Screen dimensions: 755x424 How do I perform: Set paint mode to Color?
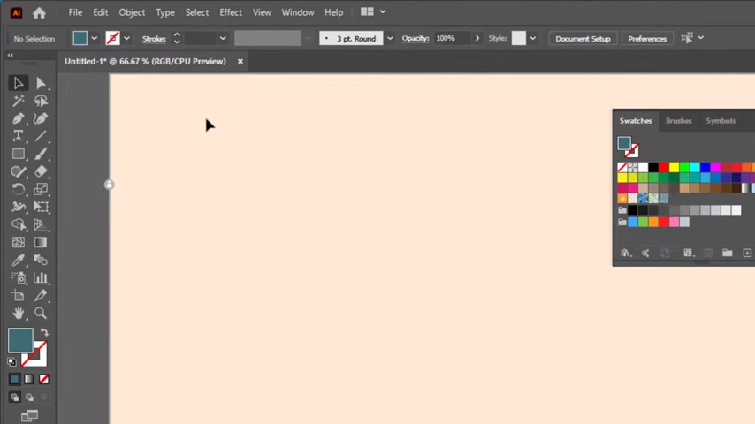(14, 379)
